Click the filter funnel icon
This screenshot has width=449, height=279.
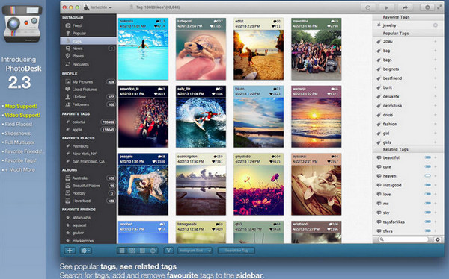168,251
